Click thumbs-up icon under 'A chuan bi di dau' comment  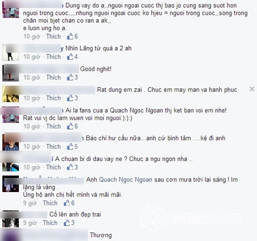point(70,167)
